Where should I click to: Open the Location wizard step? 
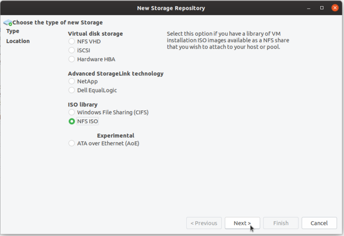click(18, 41)
